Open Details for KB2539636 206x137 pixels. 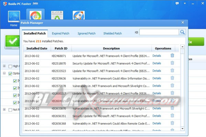point(157,78)
